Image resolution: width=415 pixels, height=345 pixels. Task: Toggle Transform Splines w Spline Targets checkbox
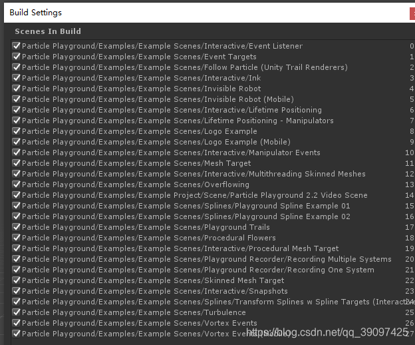point(17,302)
